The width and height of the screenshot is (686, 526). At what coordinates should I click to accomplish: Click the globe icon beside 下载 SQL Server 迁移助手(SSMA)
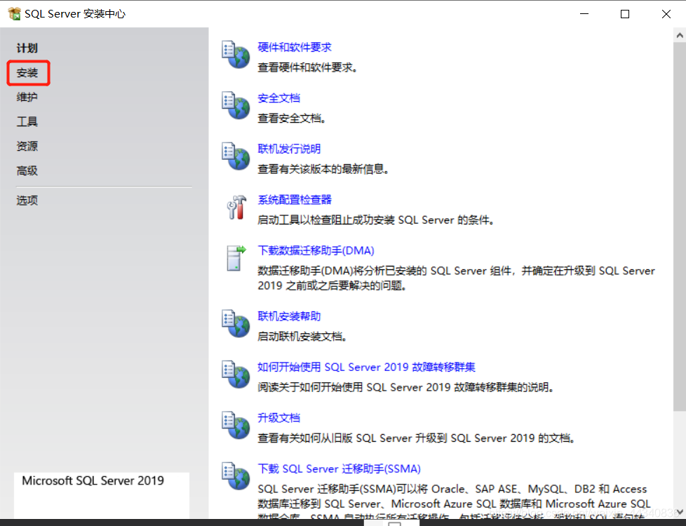tap(236, 476)
